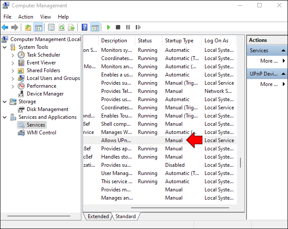The height and width of the screenshot is (229, 288).
Task: Click the Stop Service square icon
Action: coord(118,27)
